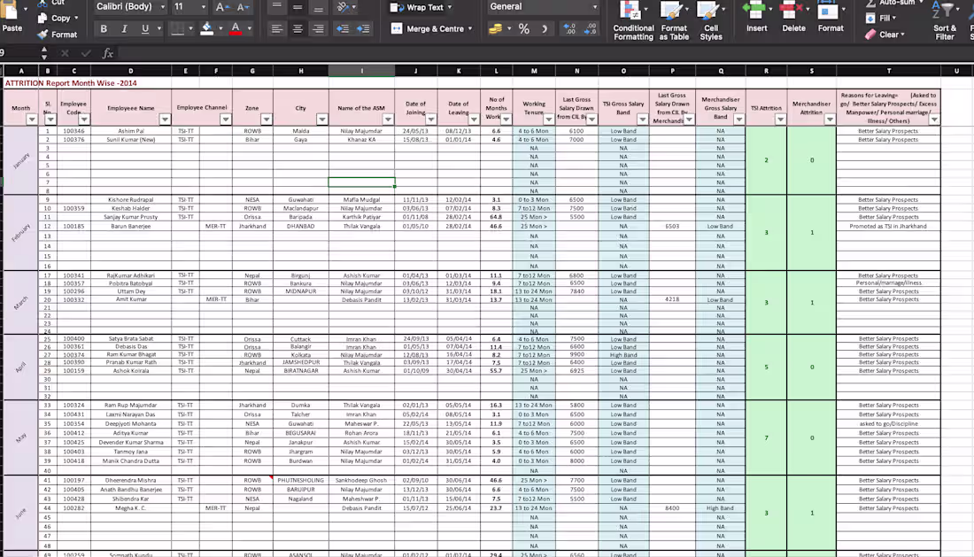Select the ATTRITION Report Month Wise title cell
The height and width of the screenshot is (557, 974).
71,82
